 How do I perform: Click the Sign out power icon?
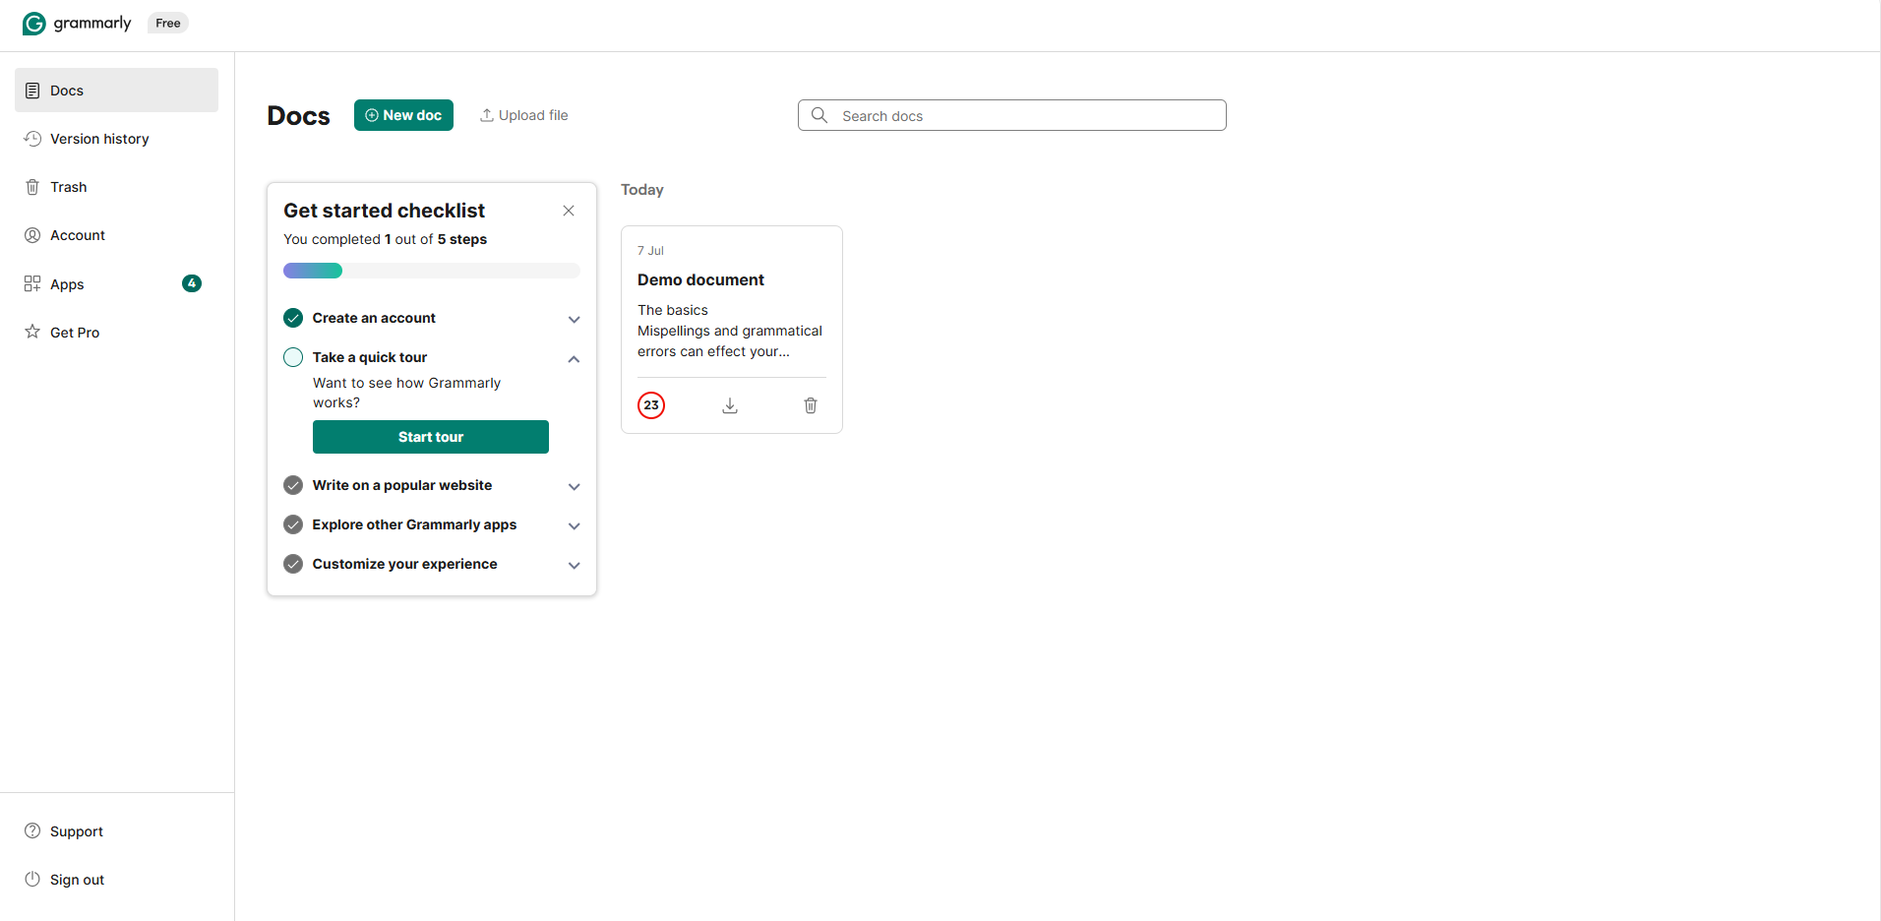click(32, 879)
